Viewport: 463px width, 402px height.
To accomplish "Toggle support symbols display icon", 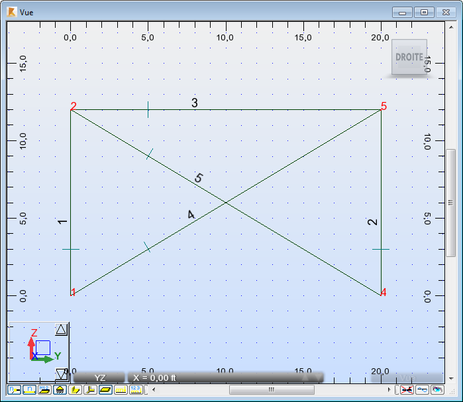I will point(60,390).
